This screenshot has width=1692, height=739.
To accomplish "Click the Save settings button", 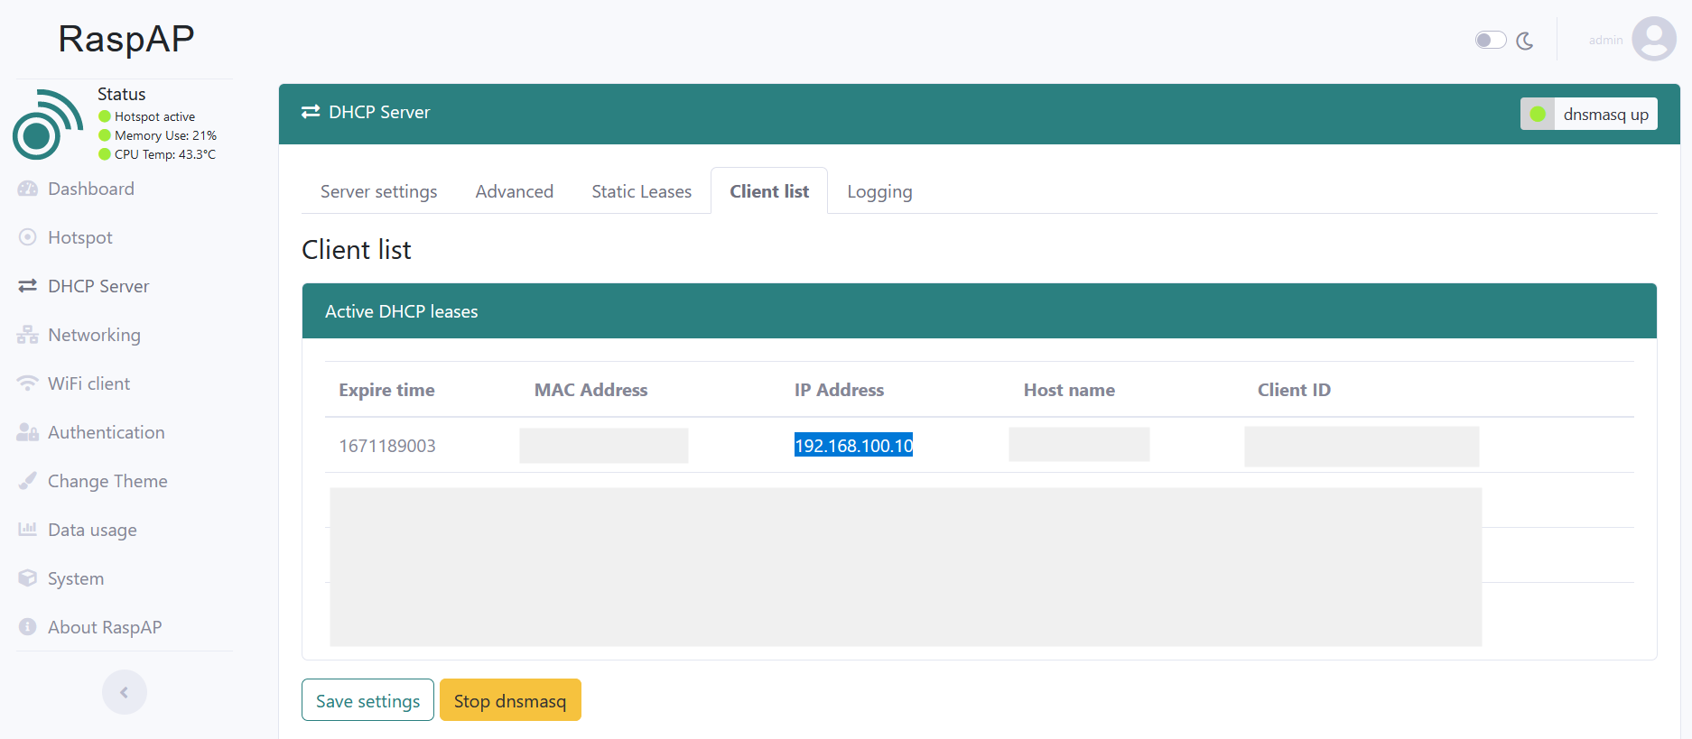I will point(367,700).
